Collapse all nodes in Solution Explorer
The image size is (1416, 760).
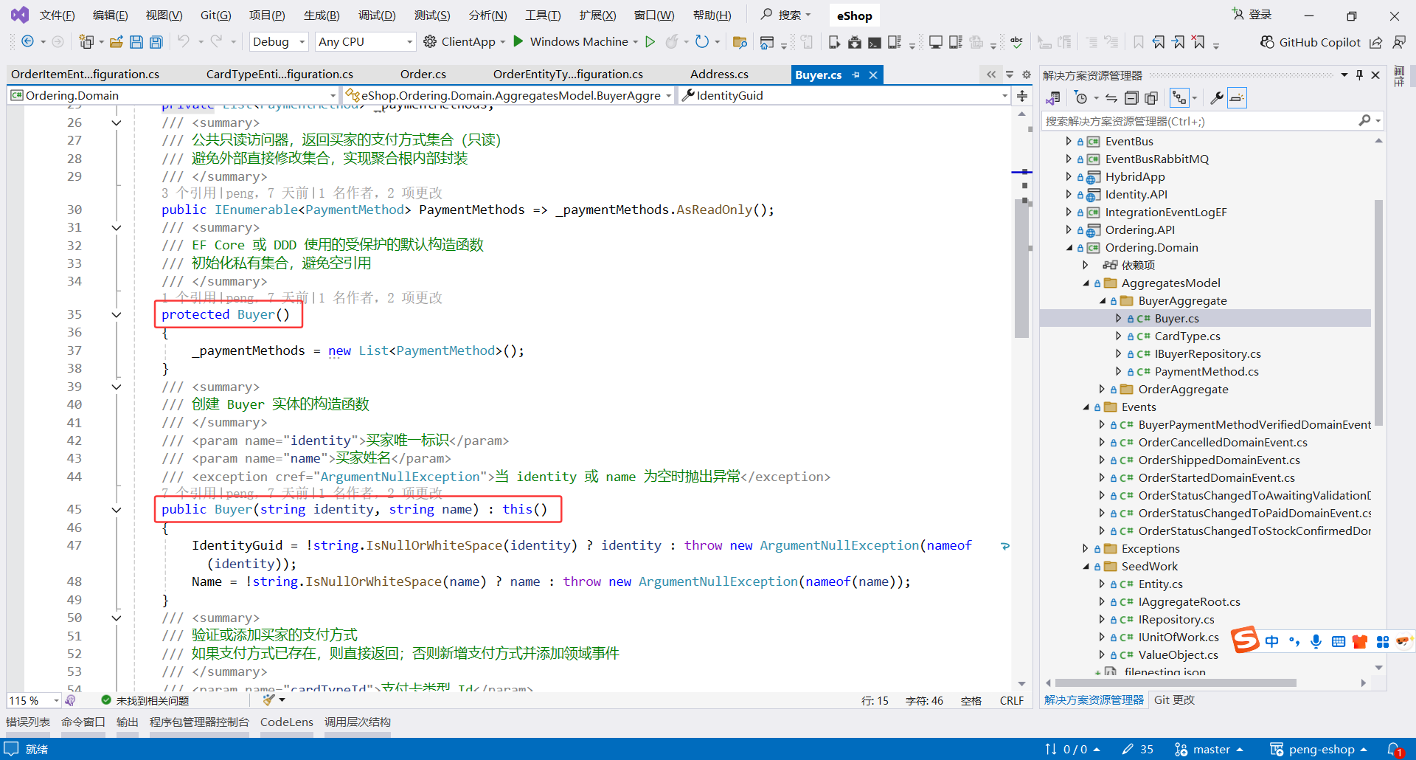[1131, 98]
